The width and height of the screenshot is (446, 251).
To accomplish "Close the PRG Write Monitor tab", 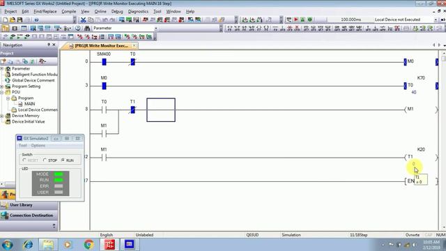I will click(134, 45).
